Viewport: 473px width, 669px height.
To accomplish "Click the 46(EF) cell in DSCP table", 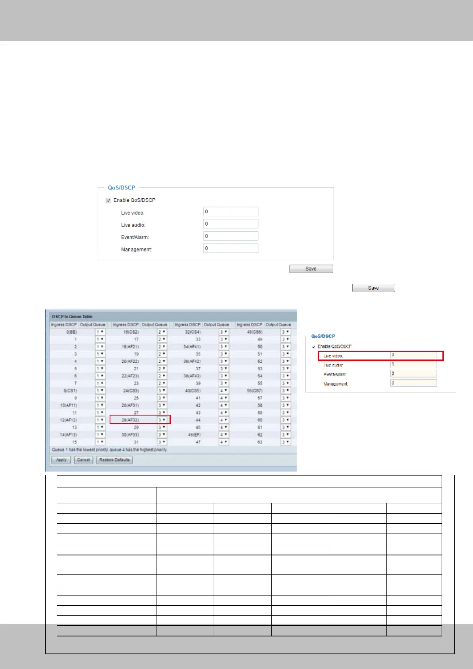I will click(194, 435).
